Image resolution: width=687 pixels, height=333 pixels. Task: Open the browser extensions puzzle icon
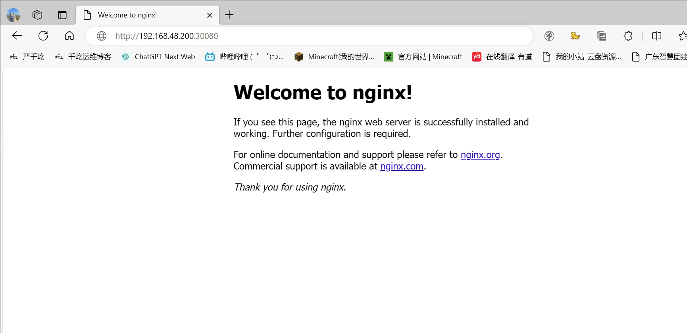[x=628, y=36]
